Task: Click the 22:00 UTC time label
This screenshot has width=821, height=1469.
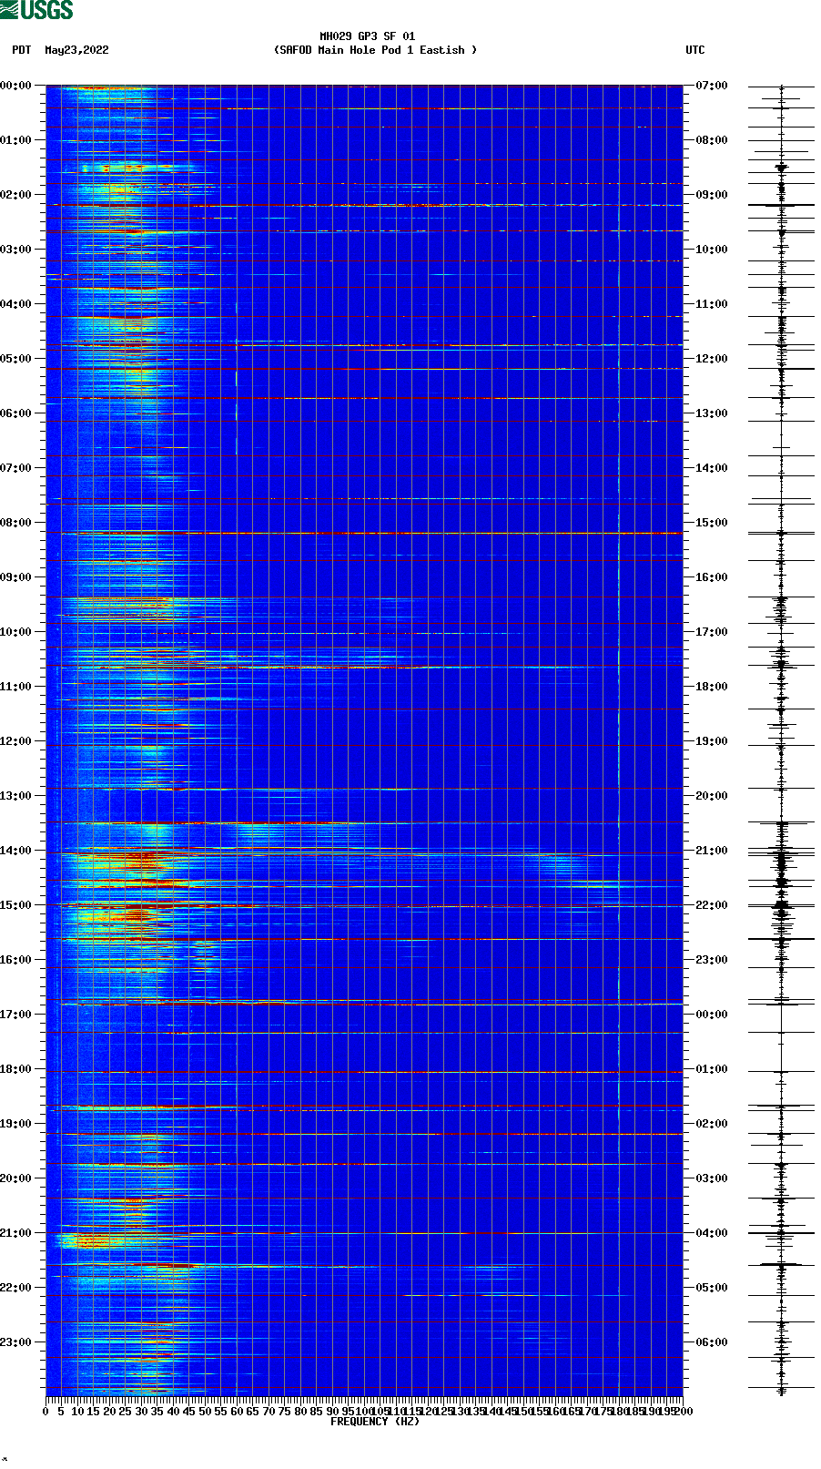Action: tap(712, 905)
